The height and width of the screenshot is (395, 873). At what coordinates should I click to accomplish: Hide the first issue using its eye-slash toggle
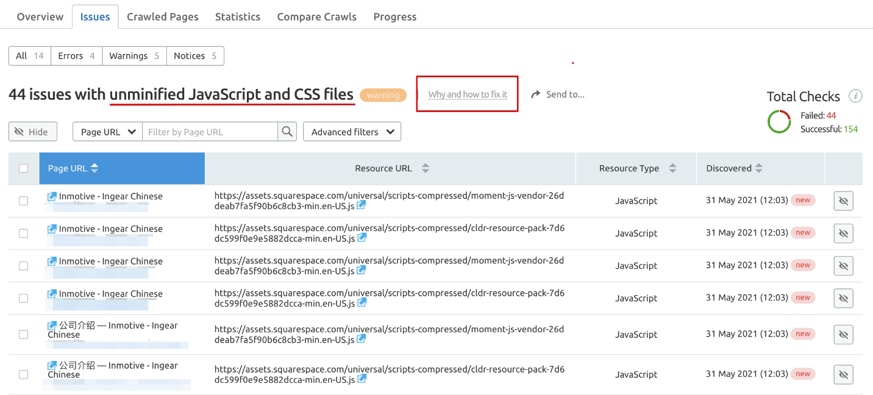click(843, 201)
